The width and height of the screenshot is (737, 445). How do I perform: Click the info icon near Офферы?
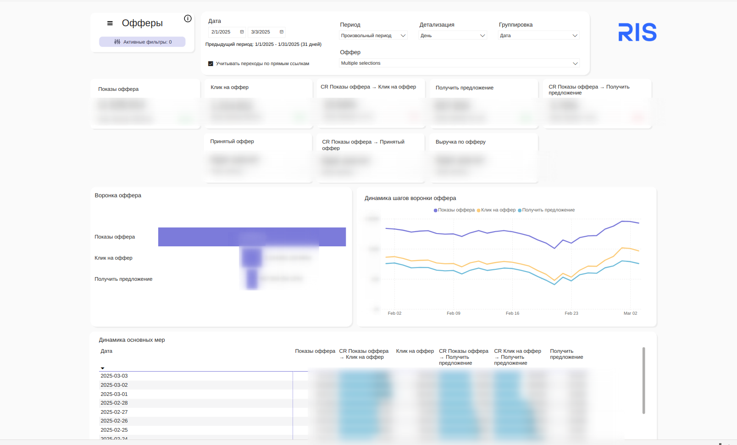tap(188, 18)
